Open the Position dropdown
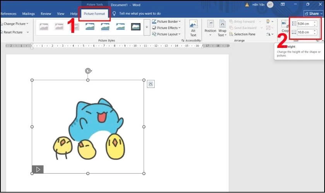The width and height of the screenshot is (325, 193). click(x=210, y=29)
